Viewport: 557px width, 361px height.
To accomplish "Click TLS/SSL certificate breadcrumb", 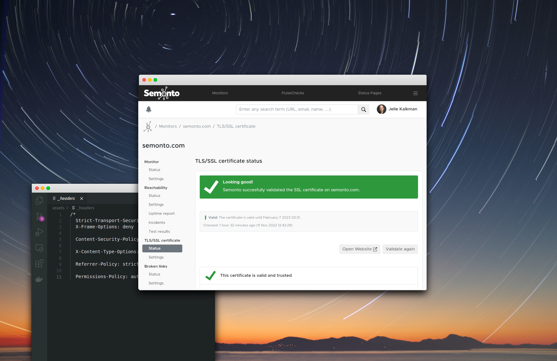I will [236, 126].
